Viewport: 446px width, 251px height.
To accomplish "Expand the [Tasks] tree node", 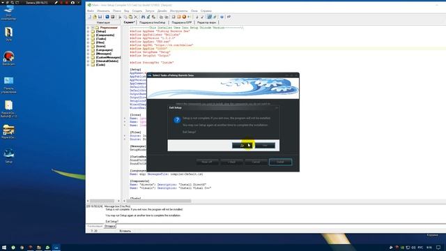I will click(x=89, y=39).
